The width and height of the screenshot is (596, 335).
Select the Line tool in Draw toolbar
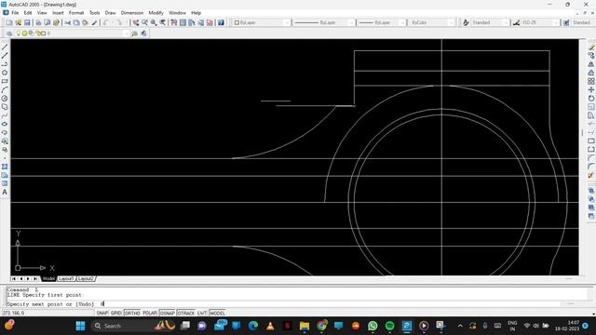pos(5,47)
